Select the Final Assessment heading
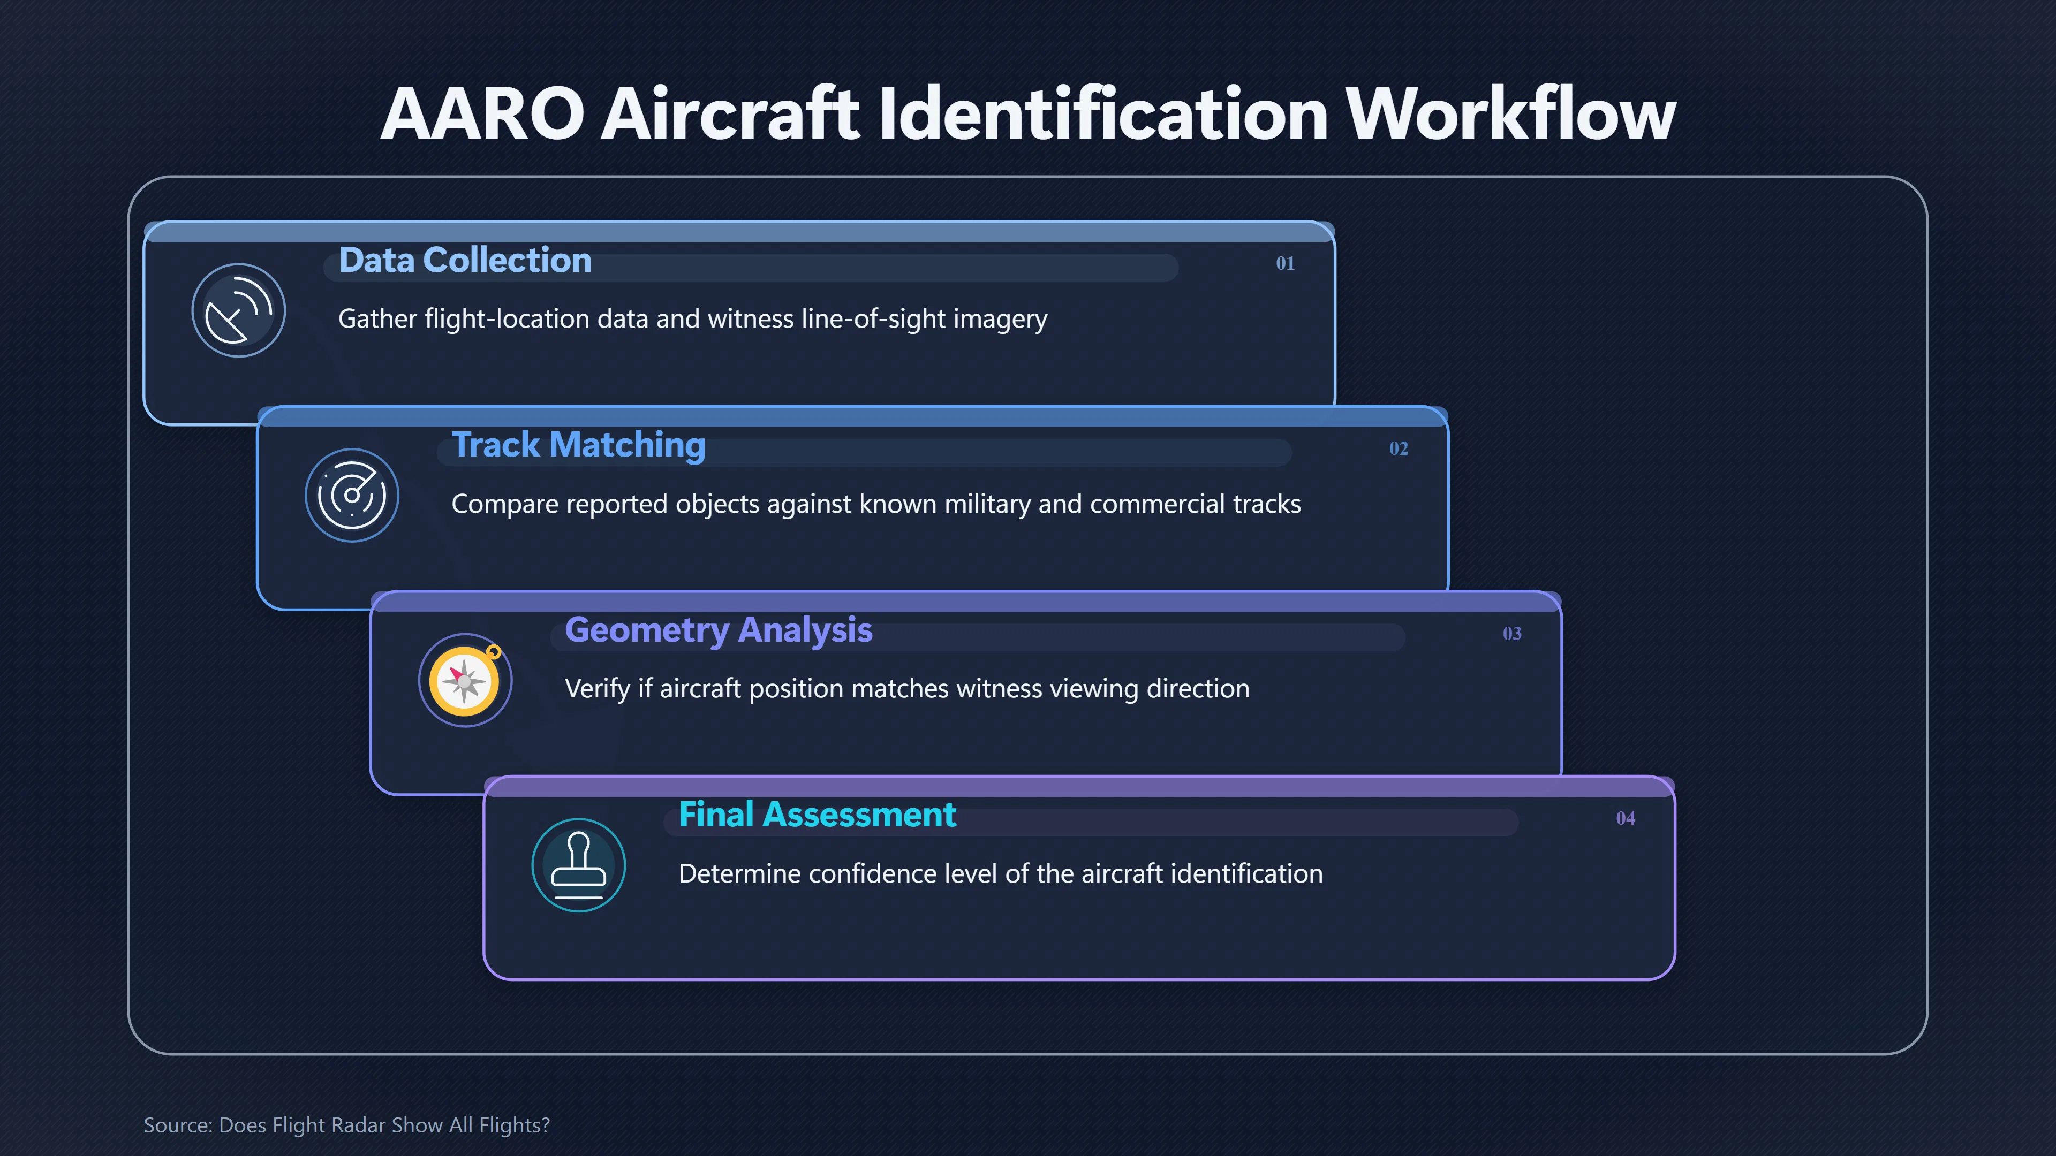Viewport: 2056px width, 1156px height. click(817, 815)
